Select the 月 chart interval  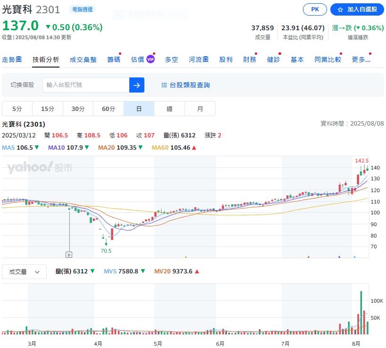click(200, 108)
